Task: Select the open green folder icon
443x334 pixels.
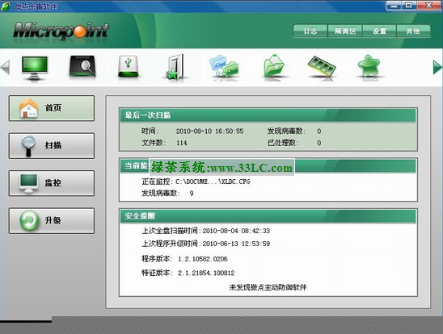Action: tap(273, 66)
